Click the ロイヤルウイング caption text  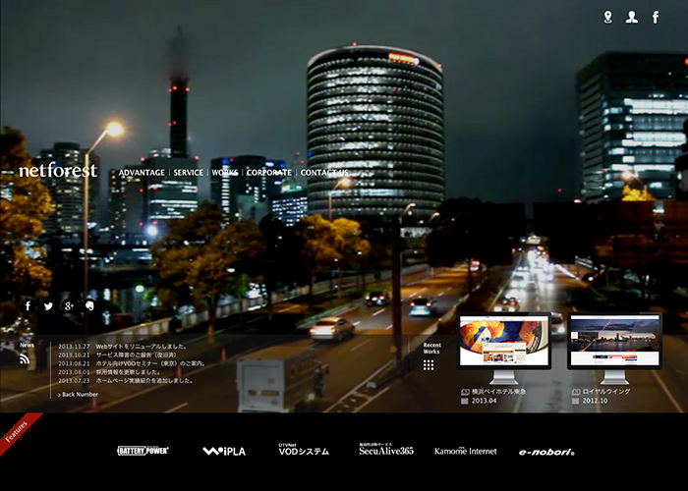(x=606, y=392)
